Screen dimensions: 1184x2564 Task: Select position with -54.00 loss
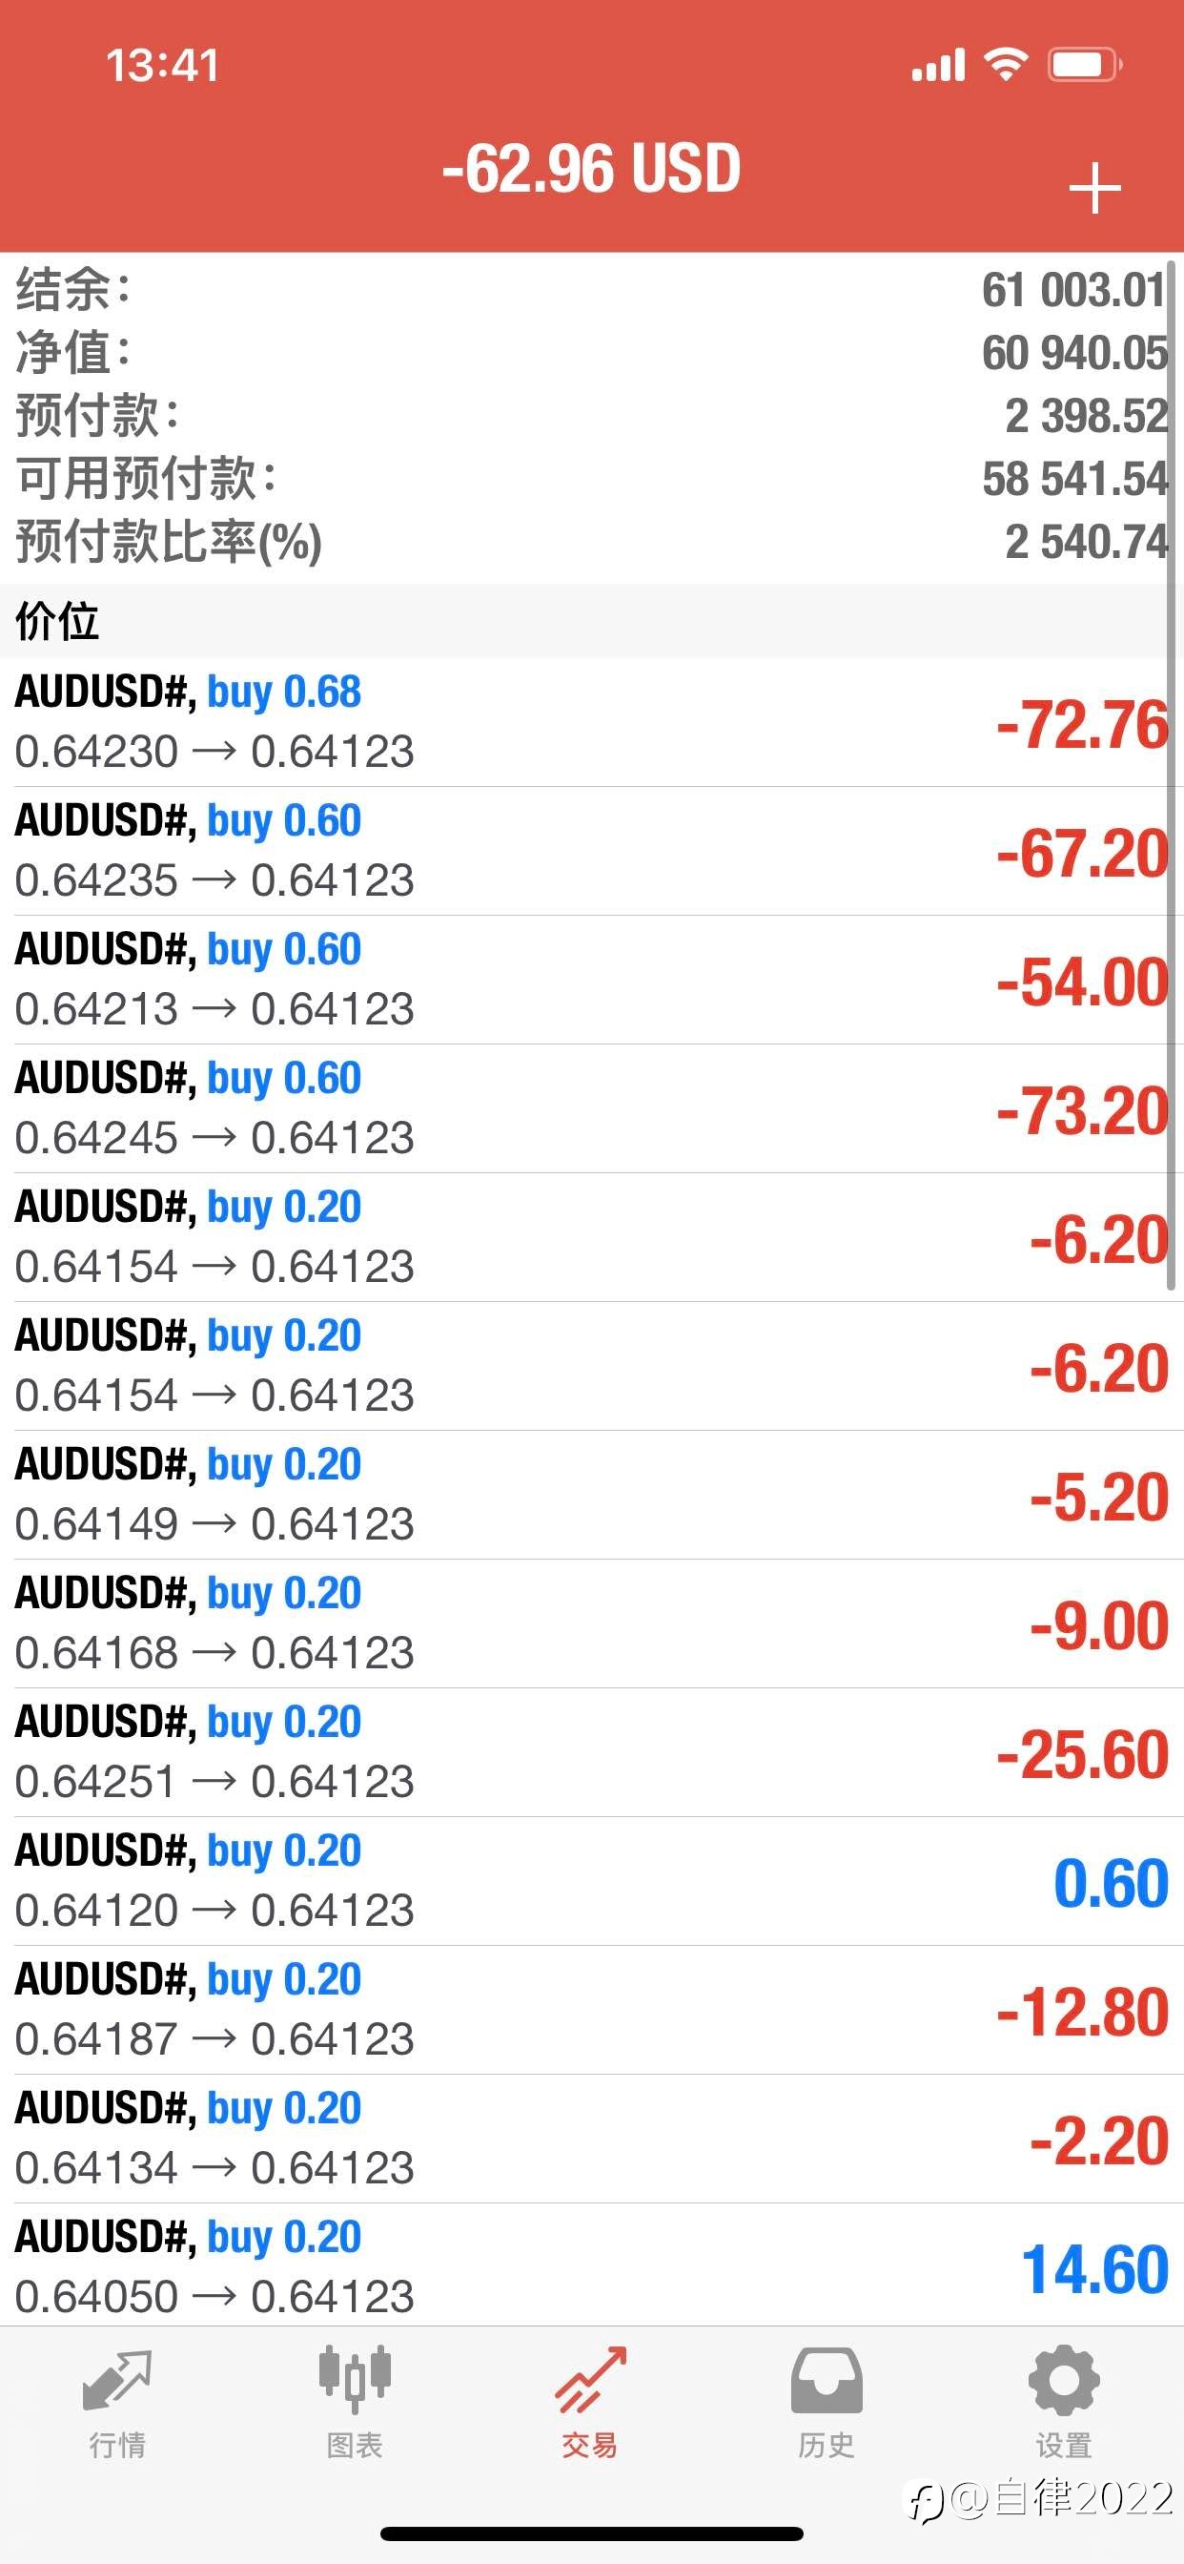point(592,980)
